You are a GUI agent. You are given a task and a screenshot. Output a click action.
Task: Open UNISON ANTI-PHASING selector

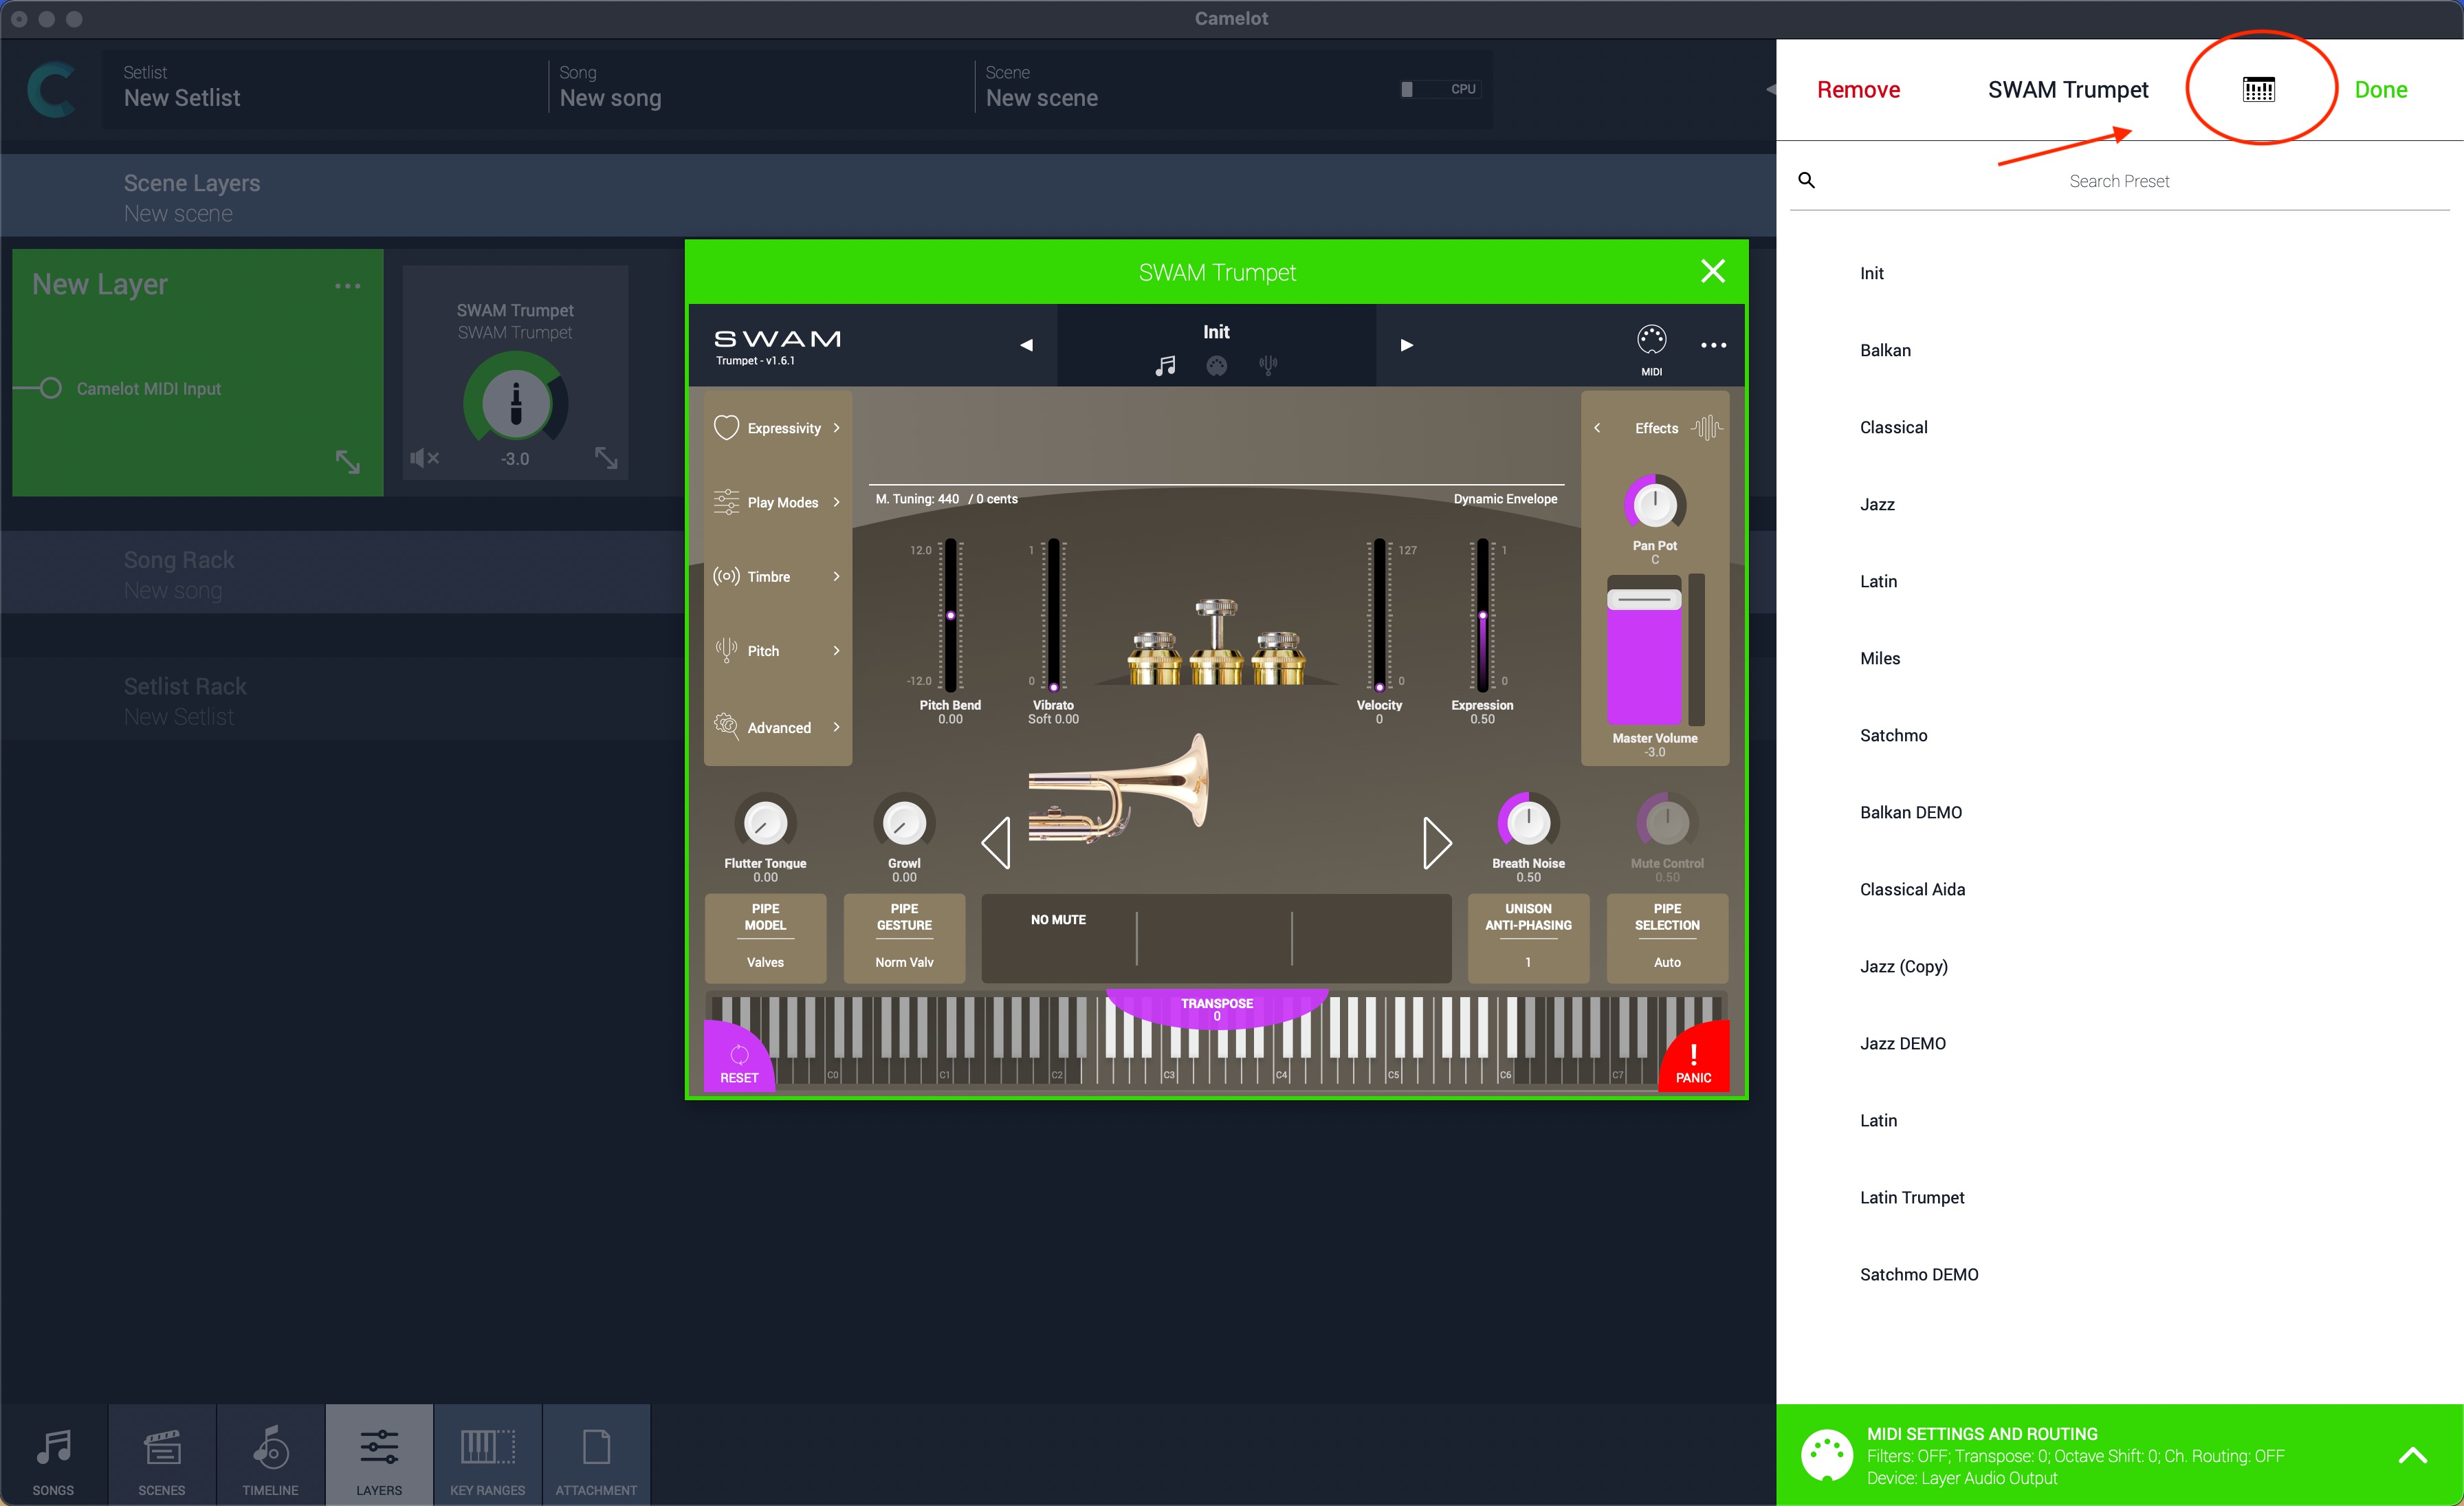coord(1528,937)
